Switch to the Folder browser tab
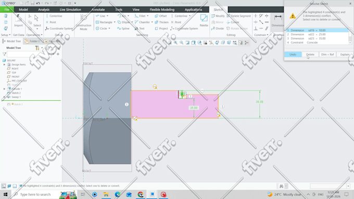 click(x=33, y=41)
